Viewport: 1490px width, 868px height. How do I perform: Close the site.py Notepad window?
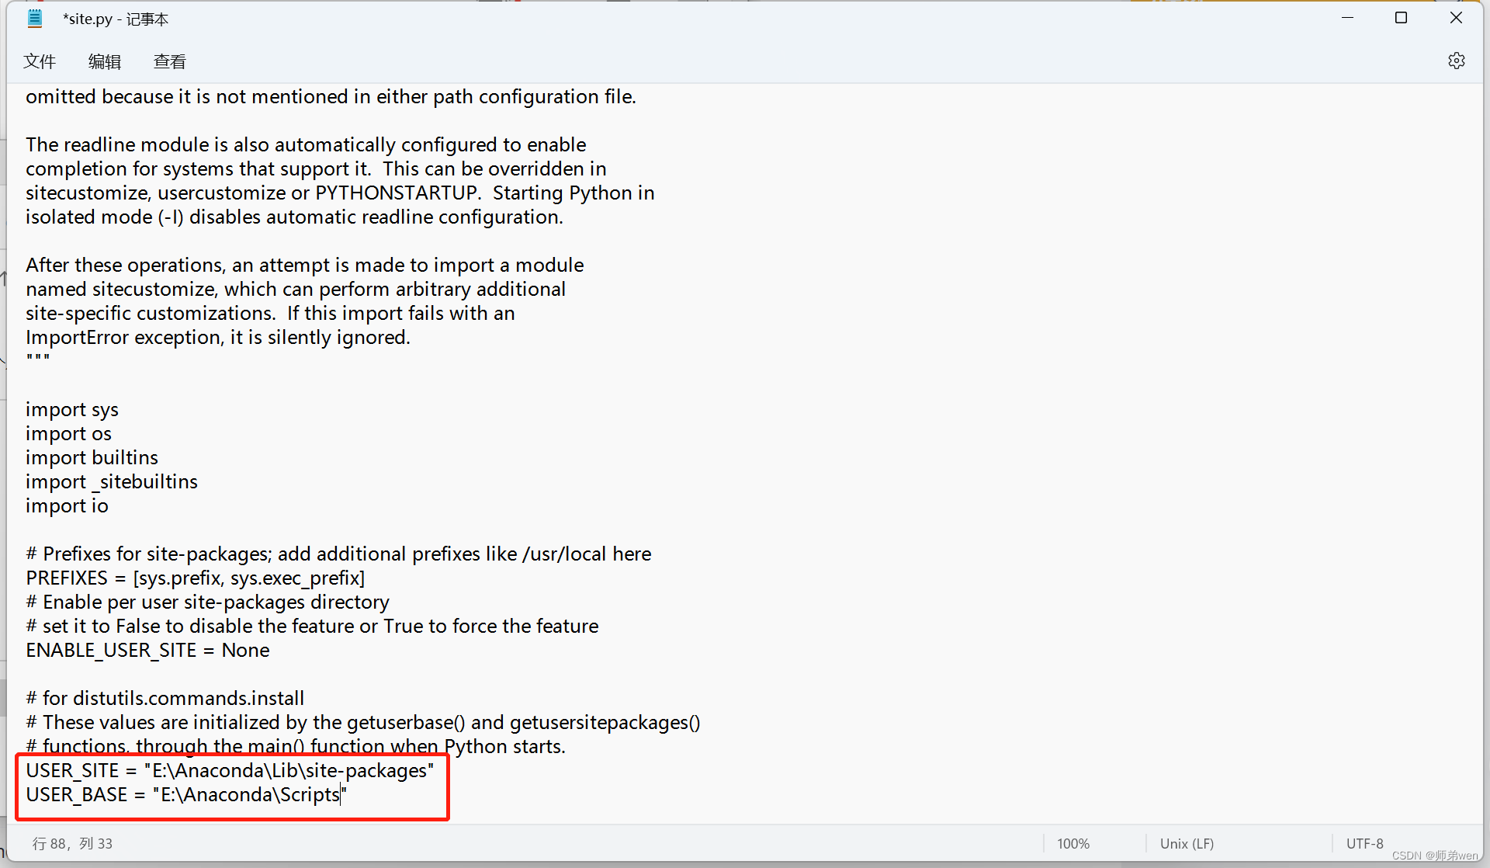[1456, 18]
